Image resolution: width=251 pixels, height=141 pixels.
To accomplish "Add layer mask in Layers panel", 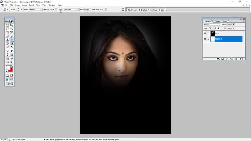I will tap(222, 59).
